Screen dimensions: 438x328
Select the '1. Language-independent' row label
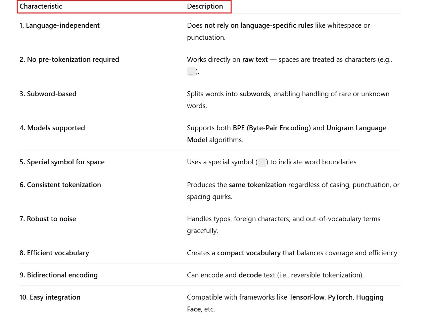(59, 25)
